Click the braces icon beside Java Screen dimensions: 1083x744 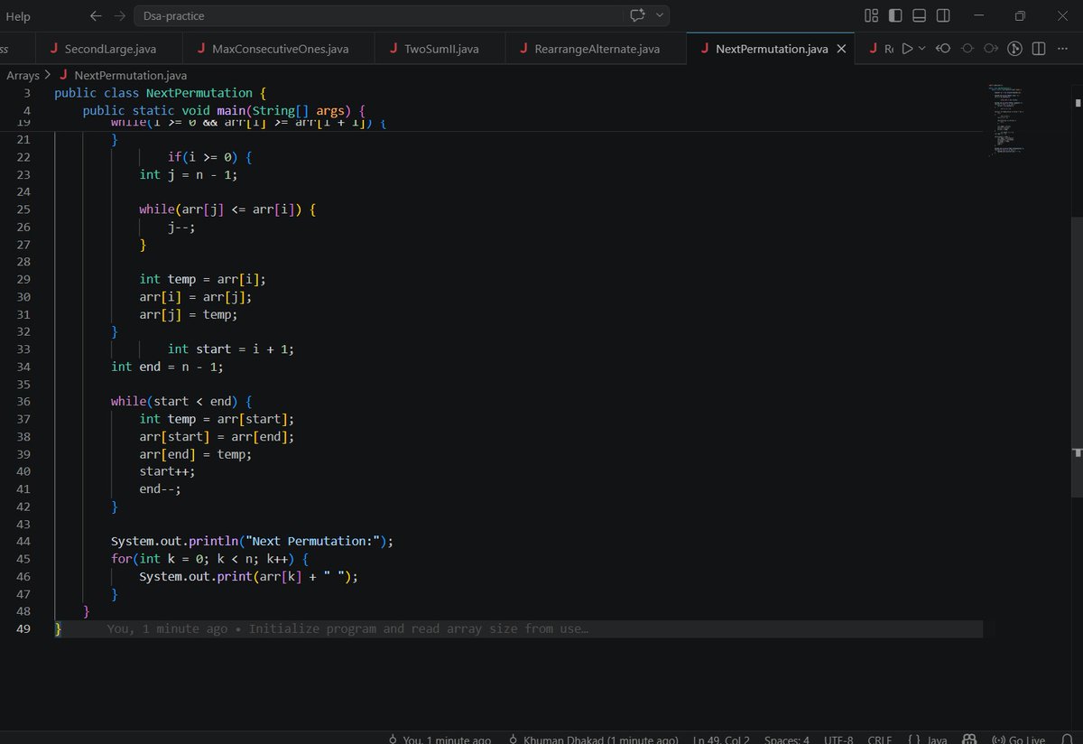[913, 739]
